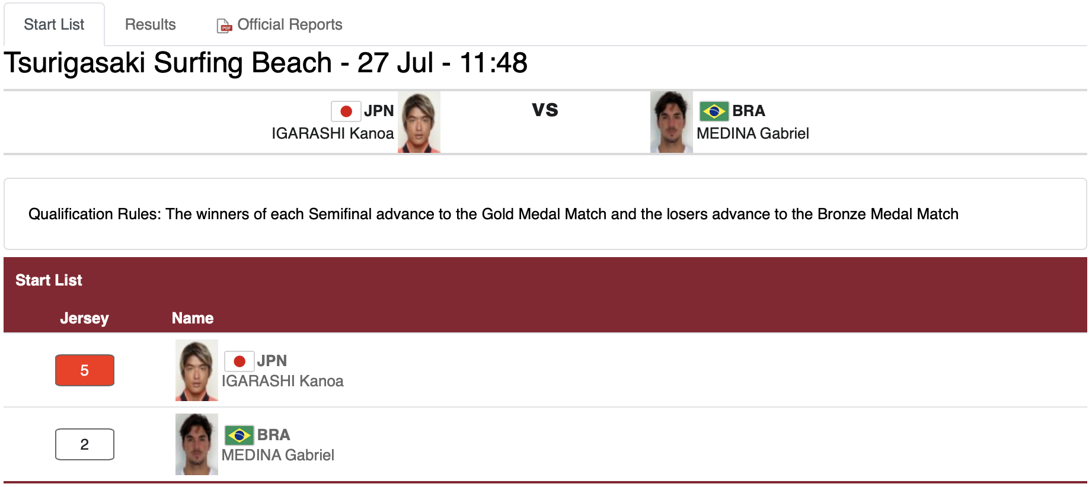Click the red jersey number 5 badge

[85, 370]
